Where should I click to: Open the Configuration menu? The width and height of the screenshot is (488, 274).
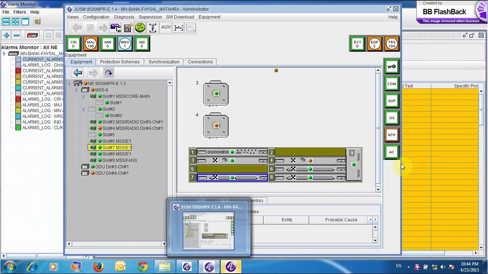point(96,17)
